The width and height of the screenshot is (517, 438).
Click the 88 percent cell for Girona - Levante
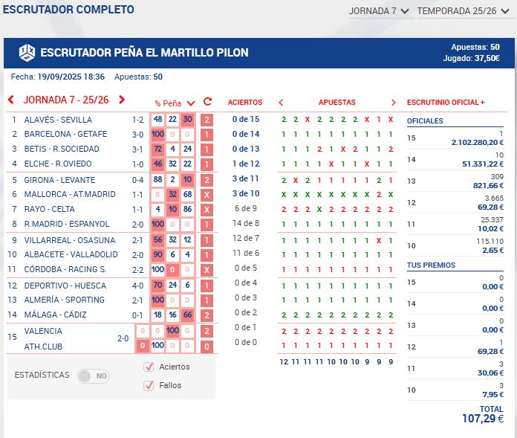click(158, 179)
